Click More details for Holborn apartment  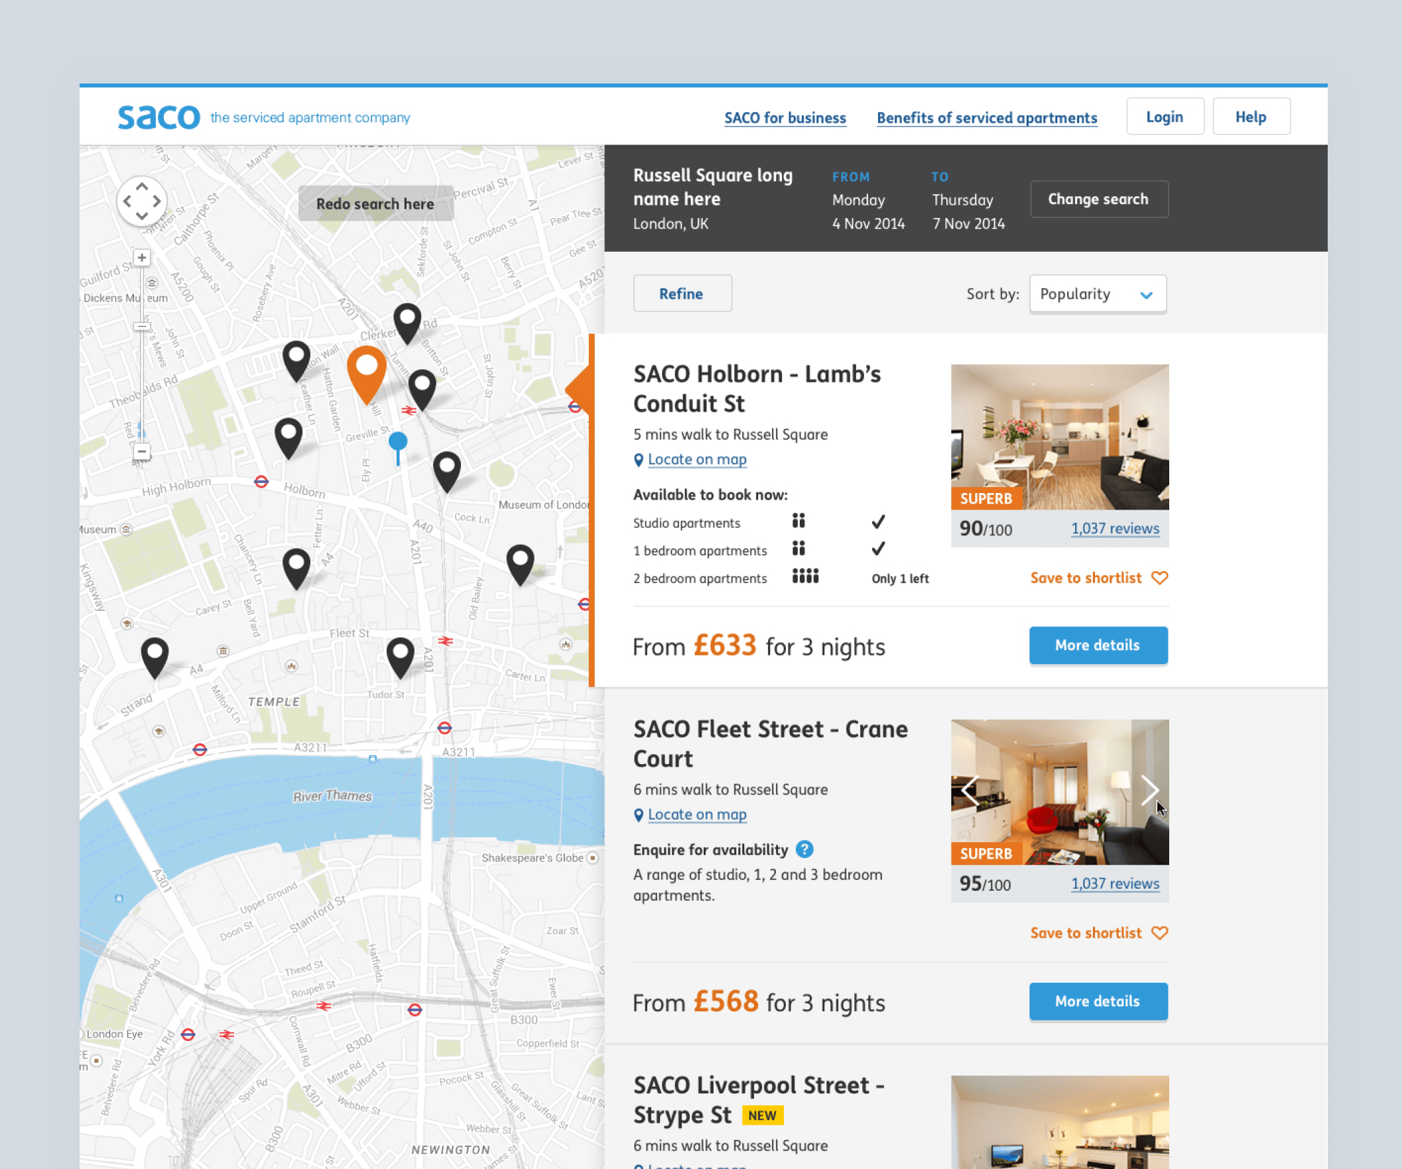(1098, 645)
